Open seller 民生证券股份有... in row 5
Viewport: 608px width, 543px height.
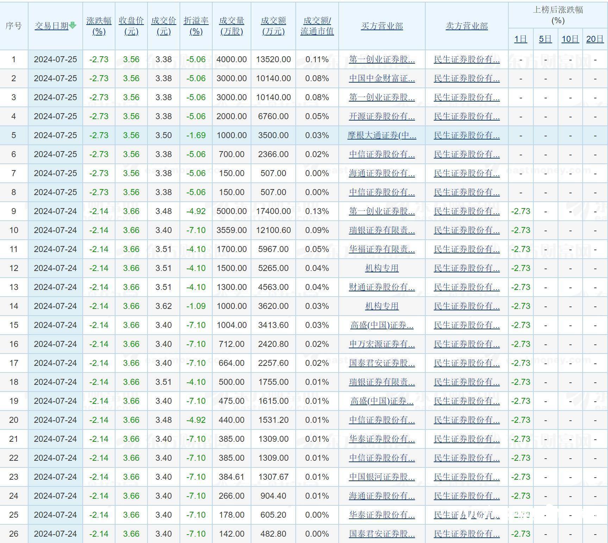click(x=467, y=135)
